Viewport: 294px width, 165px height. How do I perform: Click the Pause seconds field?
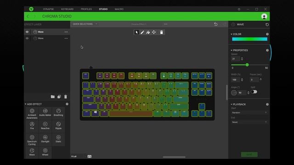click(254, 80)
